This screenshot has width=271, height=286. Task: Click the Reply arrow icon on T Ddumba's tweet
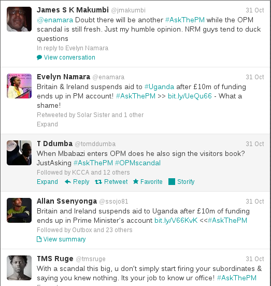pyautogui.click(x=68, y=182)
